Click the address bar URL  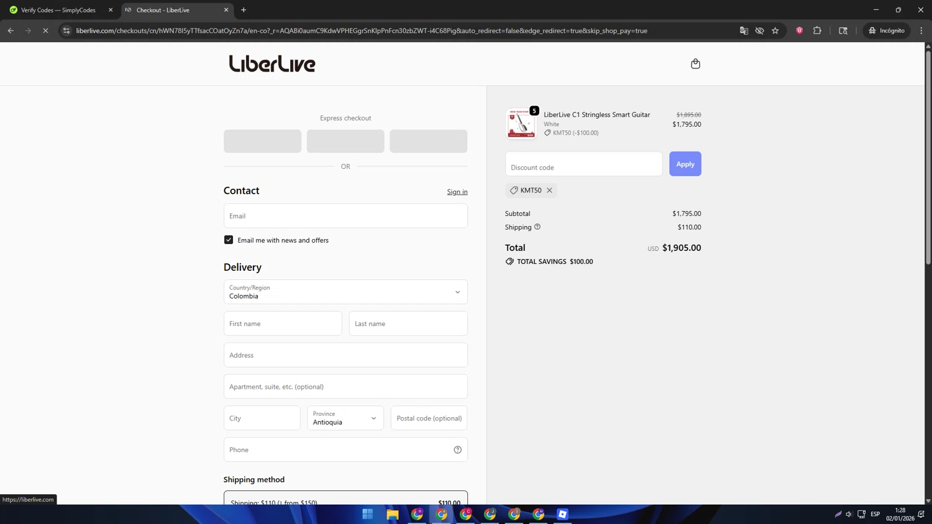tap(361, 30)
